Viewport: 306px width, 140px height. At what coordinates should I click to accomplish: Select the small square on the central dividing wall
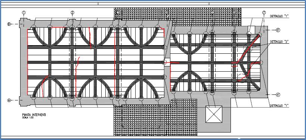click(x=167, y=62)
